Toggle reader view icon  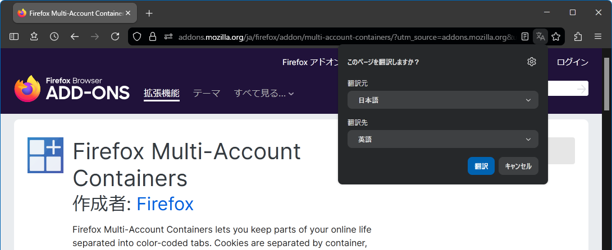coord(524,36)
